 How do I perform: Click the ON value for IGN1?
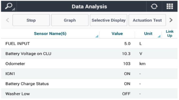127,73
